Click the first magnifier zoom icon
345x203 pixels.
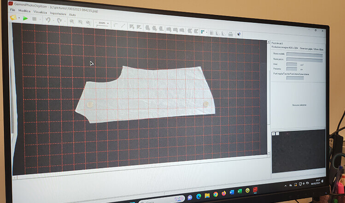(x=72, y=22)
